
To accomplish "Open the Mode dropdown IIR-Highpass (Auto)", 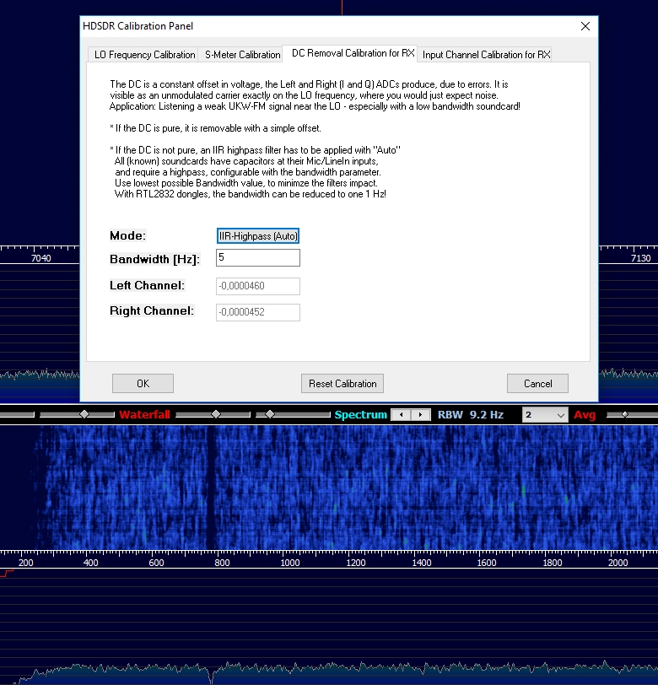I will (258, 236).
